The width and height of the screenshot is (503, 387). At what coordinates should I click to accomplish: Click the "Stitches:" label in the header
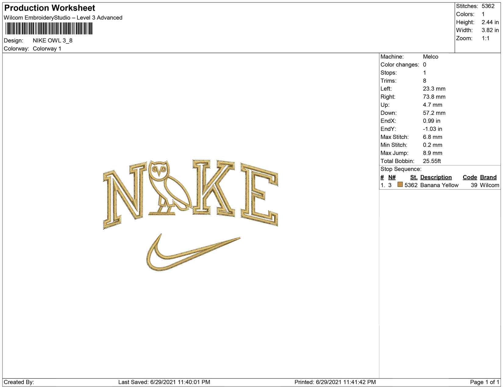click(467, 6)
